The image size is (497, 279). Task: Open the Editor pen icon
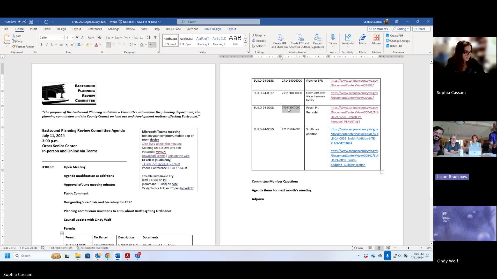coord(362,38)
